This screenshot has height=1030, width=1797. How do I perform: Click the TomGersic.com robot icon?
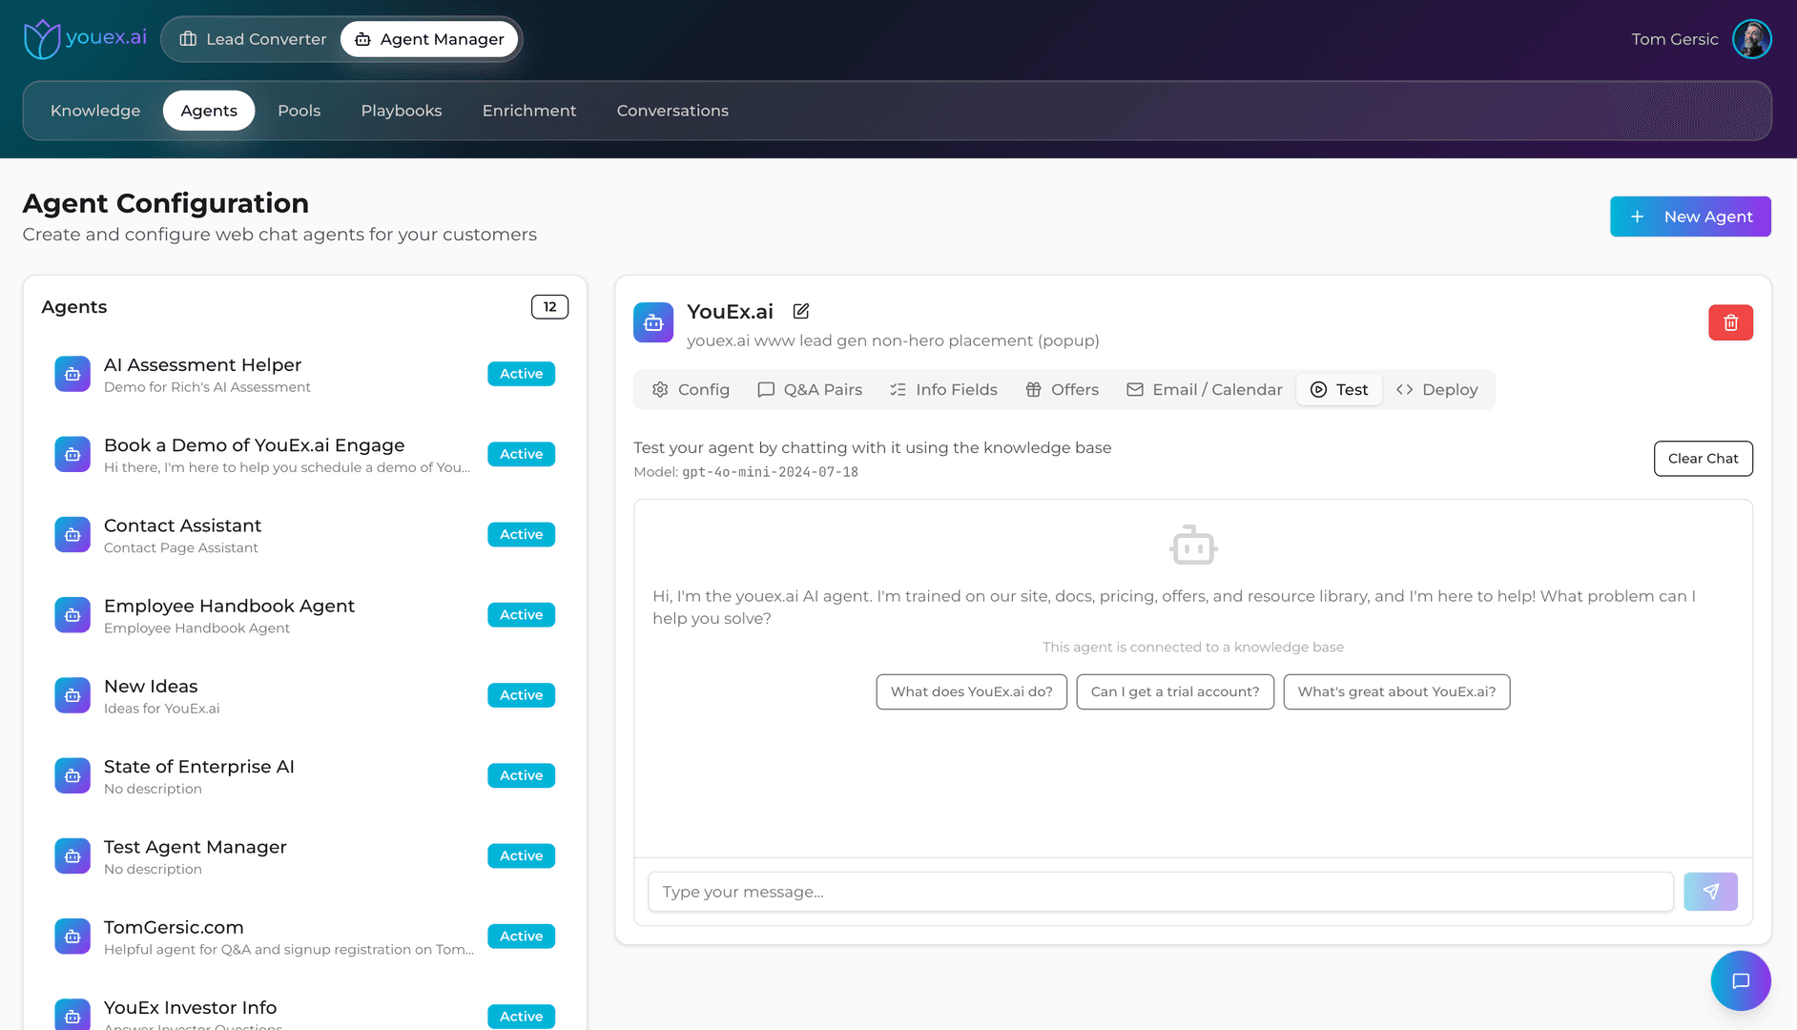coord(72,937)
